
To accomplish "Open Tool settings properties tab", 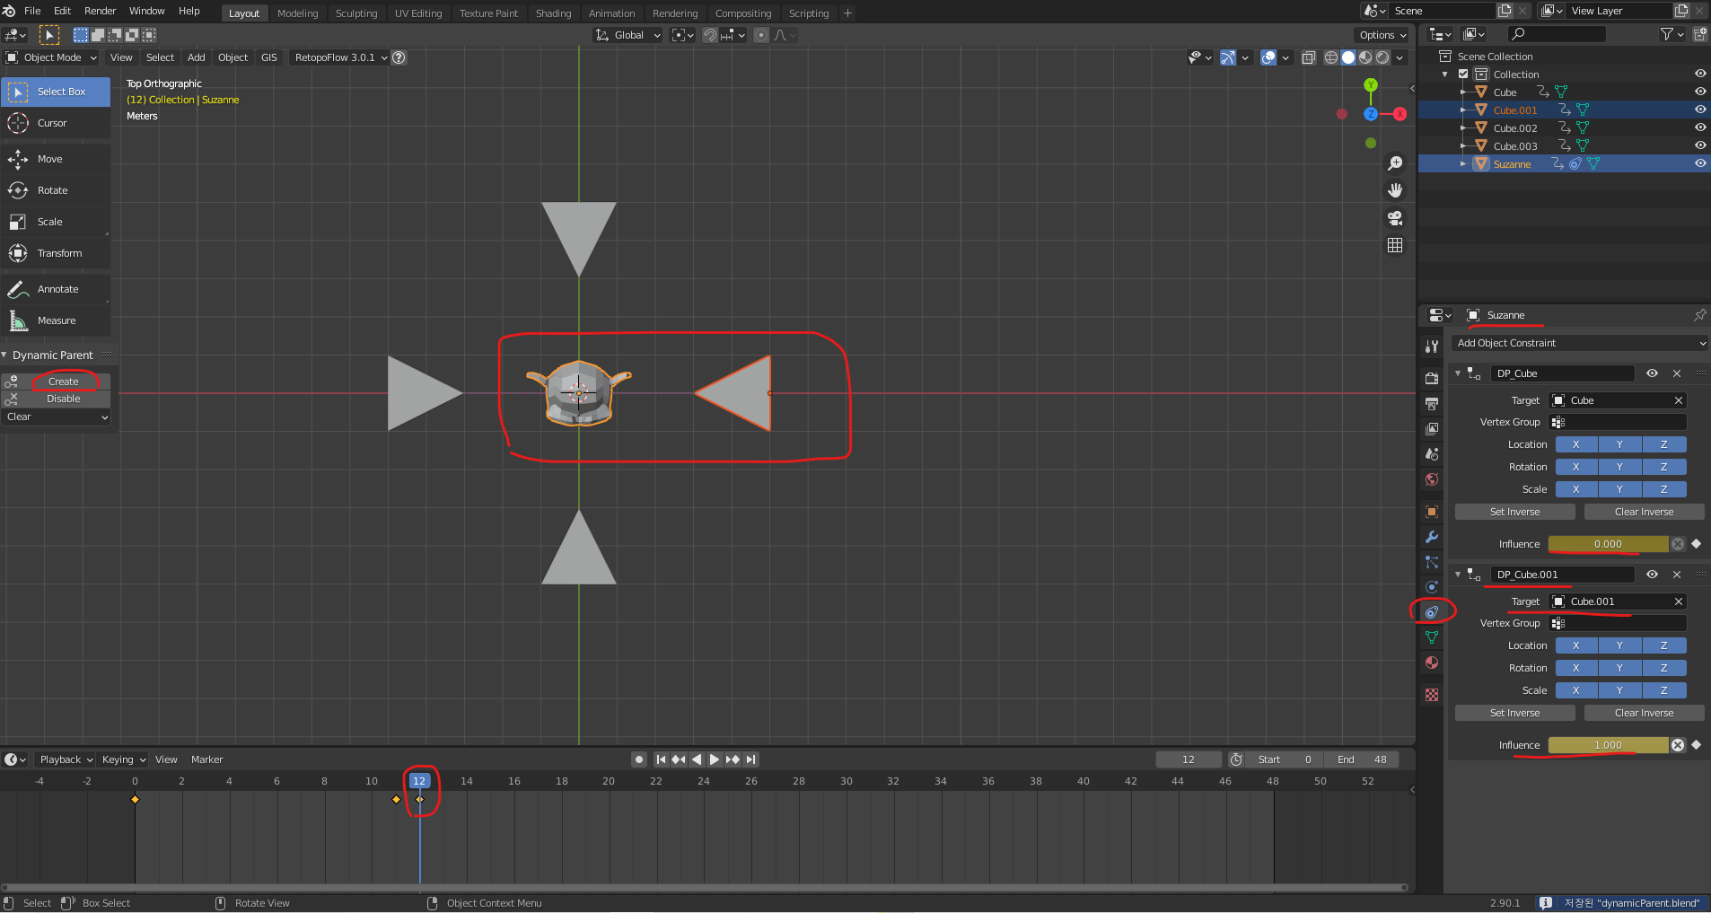I will (x=1432, y=347).
